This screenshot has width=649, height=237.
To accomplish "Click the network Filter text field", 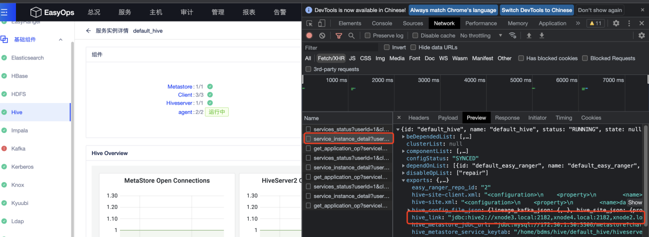I will [341, 47].
